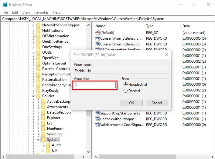Select the Attachments key
This screenshot has width=215, height=159.
[x=57, y=107]
